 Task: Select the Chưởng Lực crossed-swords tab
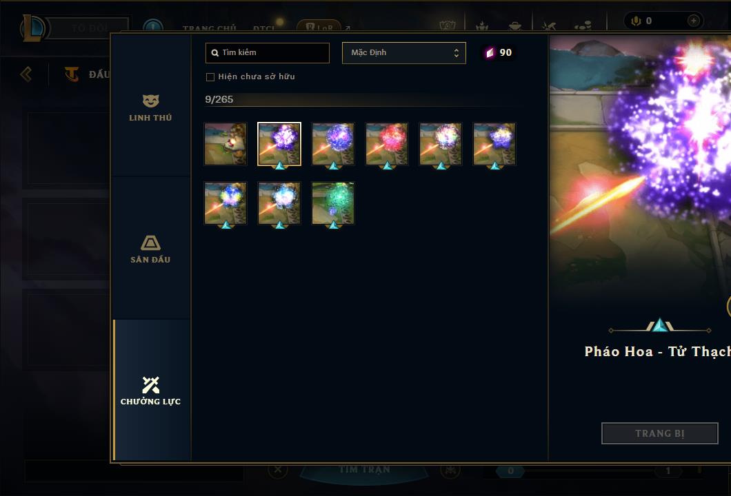coord(150,391)
